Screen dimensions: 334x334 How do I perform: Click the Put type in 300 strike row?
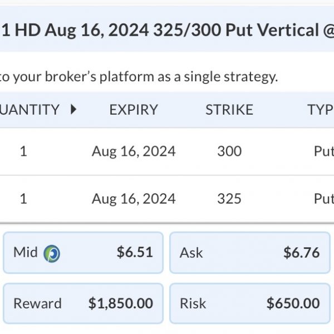coord(324,151)
